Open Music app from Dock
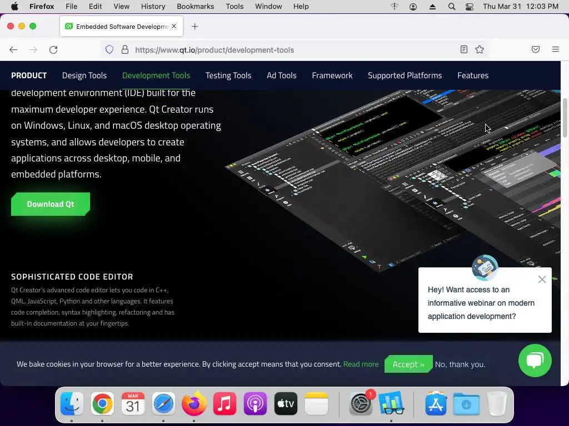 (224, 403)
